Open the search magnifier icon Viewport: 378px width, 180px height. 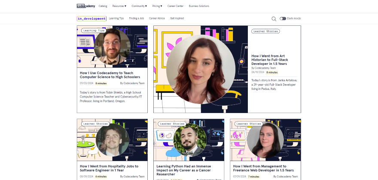tap(274, 19)
